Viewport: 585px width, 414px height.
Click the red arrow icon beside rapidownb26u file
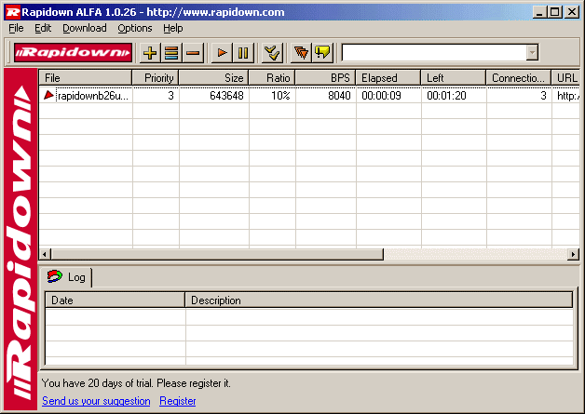click(48, 95)
